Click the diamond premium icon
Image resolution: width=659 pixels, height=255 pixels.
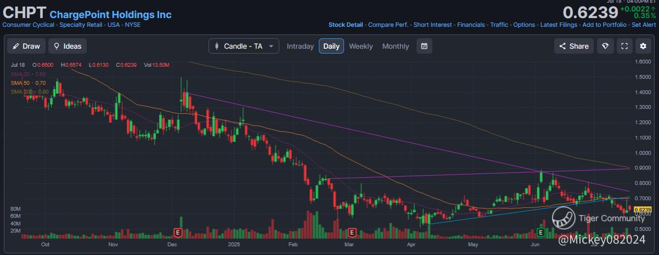606,46
